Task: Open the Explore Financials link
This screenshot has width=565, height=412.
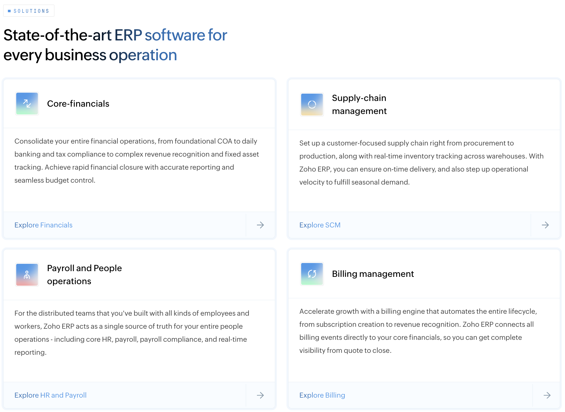Action: [43, 225]
